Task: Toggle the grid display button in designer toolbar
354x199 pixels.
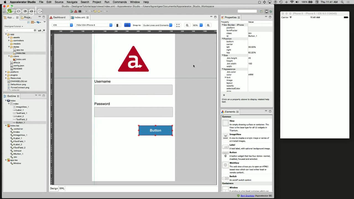Action: click(127, 25)
